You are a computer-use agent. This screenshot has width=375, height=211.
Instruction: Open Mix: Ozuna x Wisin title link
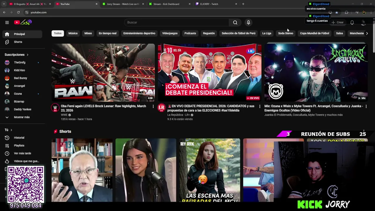click(x=314, y=108)
